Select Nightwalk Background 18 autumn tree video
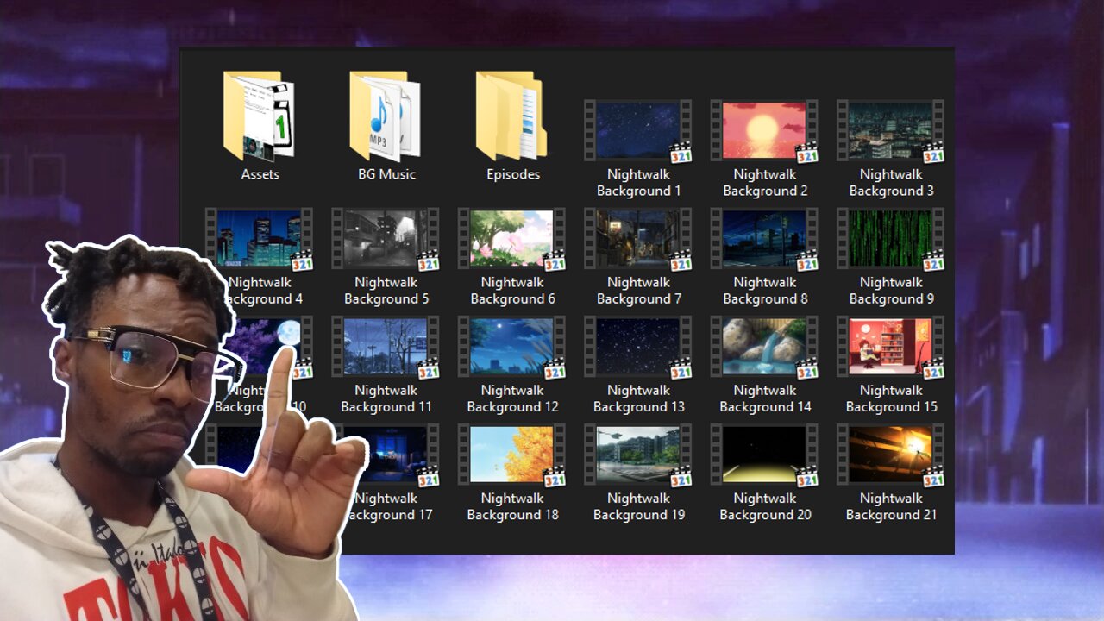Screen dimensions: 1104x621 click(511, 454)
